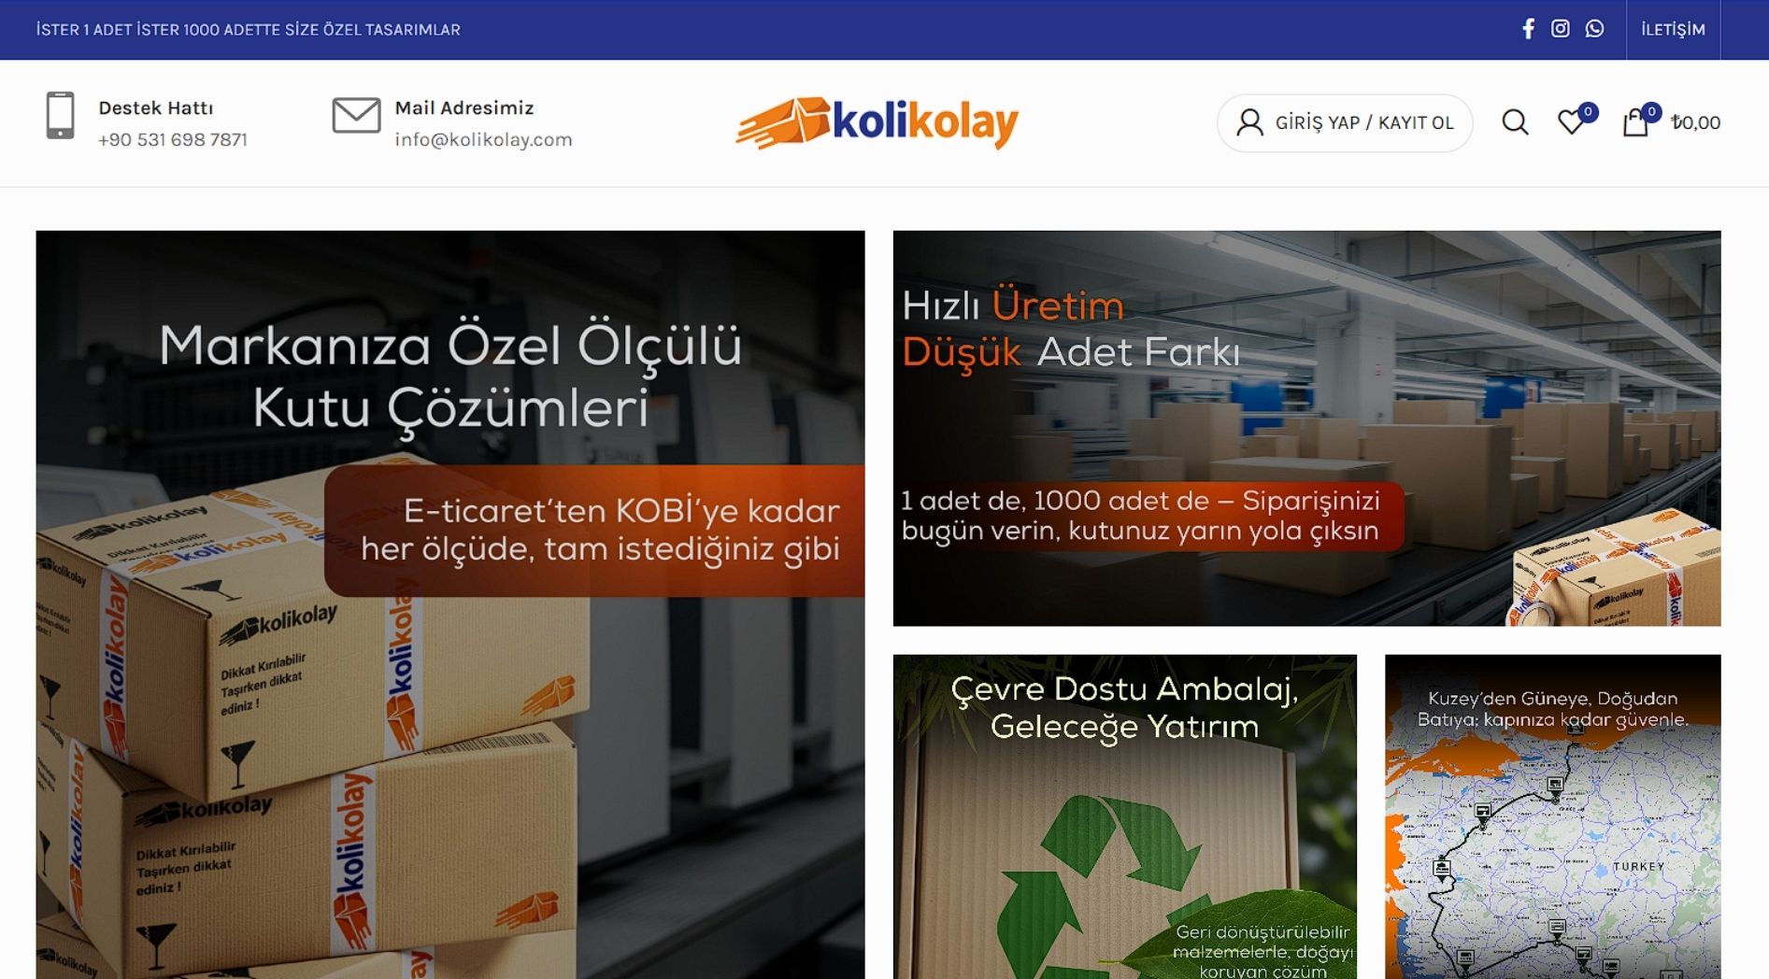Click the kolikolay logo
Image resolution: width=1769 pixels, height=979 pixels.
pyautogui.click(x=877, y=123)
